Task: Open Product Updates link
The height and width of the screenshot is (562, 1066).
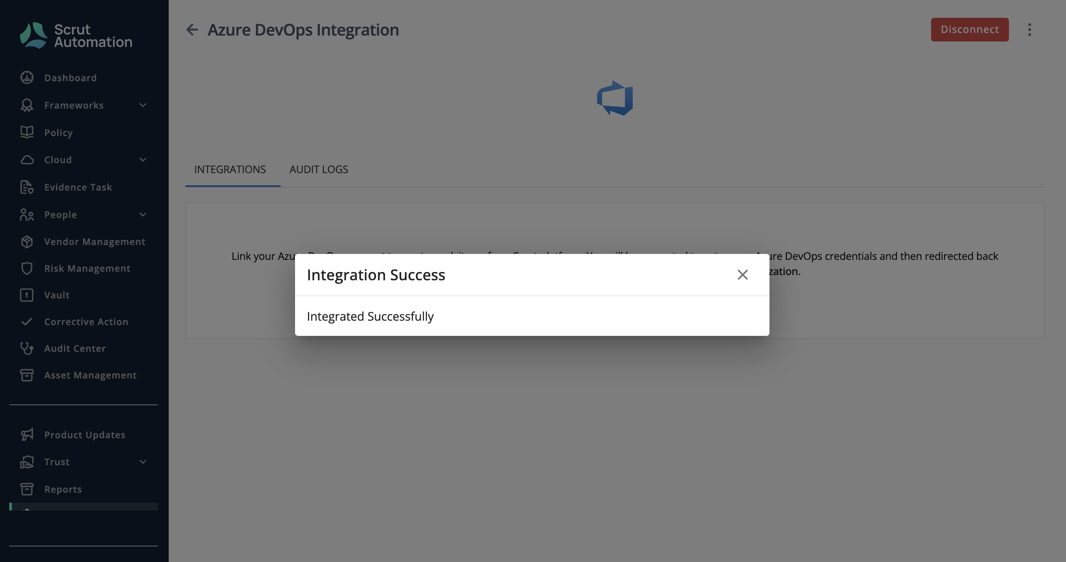Action: (85, 434)
